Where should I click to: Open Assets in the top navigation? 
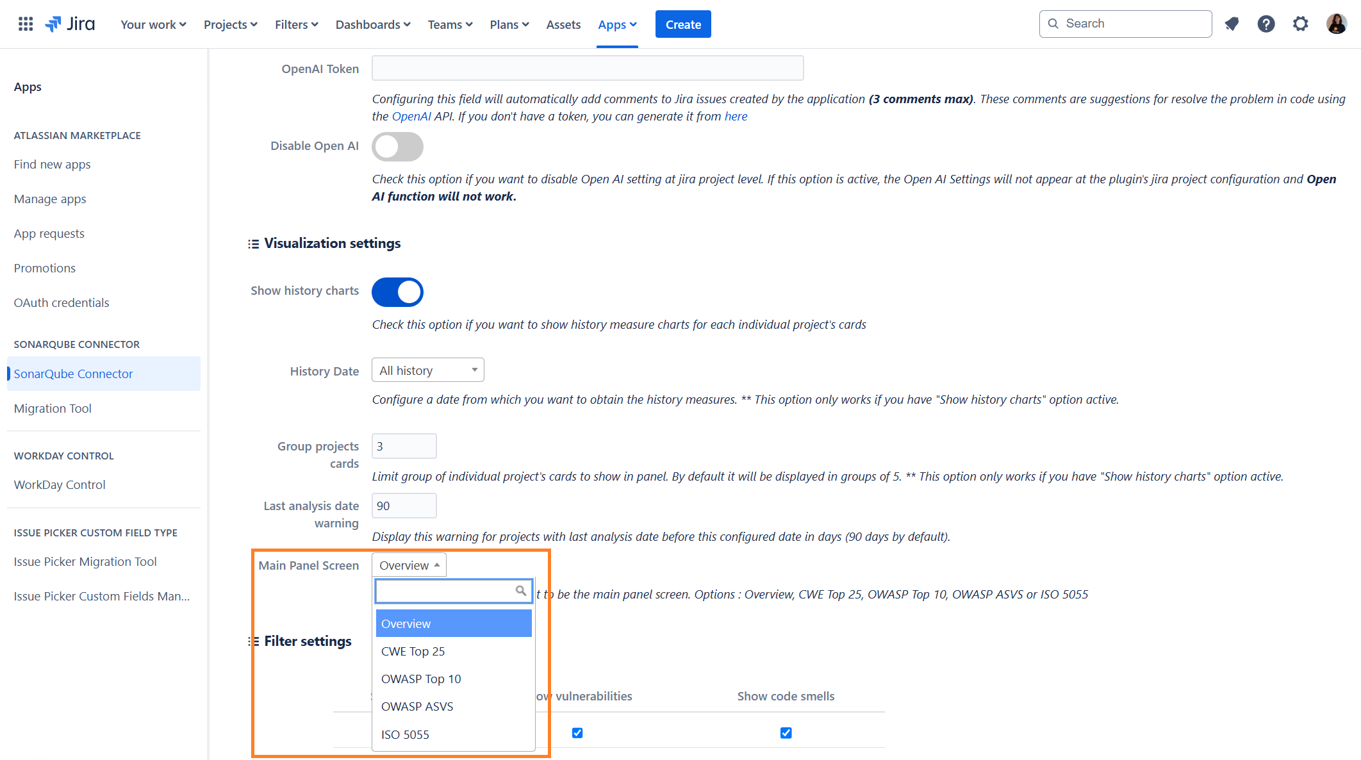click(x=563, y=24)
